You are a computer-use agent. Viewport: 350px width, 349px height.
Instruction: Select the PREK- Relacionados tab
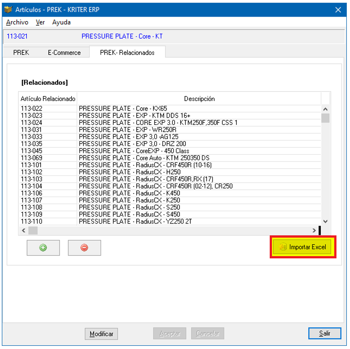click(x=127, y=52)
